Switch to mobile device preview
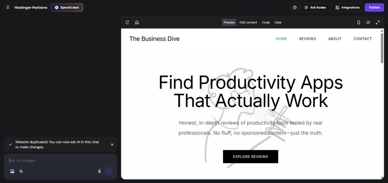388x183 pixels. (x=358, y=22)
